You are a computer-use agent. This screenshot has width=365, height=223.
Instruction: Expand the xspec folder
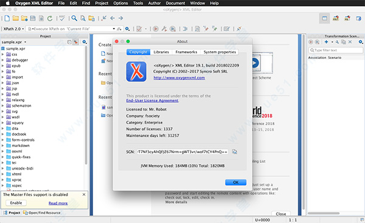(x=3, y=185)
